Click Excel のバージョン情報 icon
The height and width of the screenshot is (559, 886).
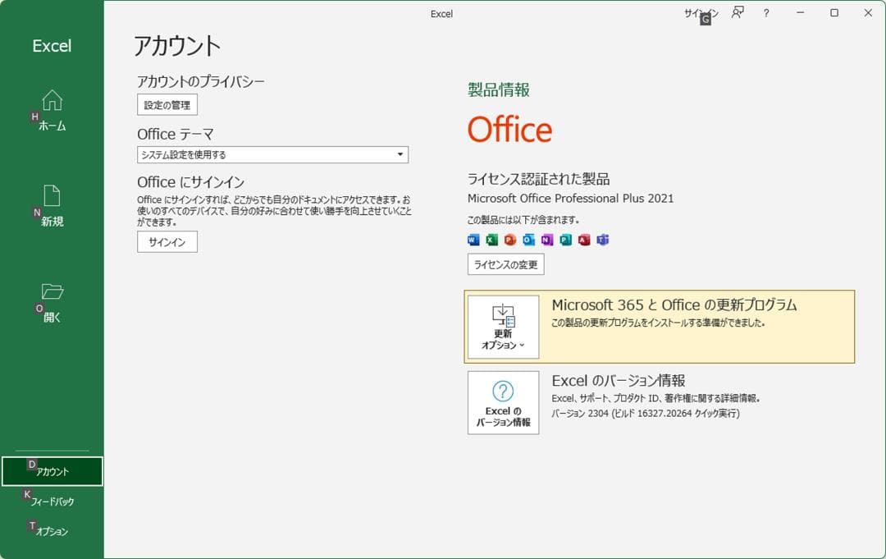point(503,401)
